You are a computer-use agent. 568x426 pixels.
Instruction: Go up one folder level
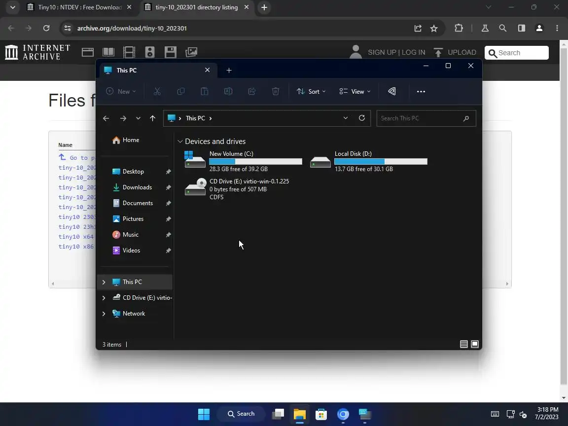(x=152, y=118)
